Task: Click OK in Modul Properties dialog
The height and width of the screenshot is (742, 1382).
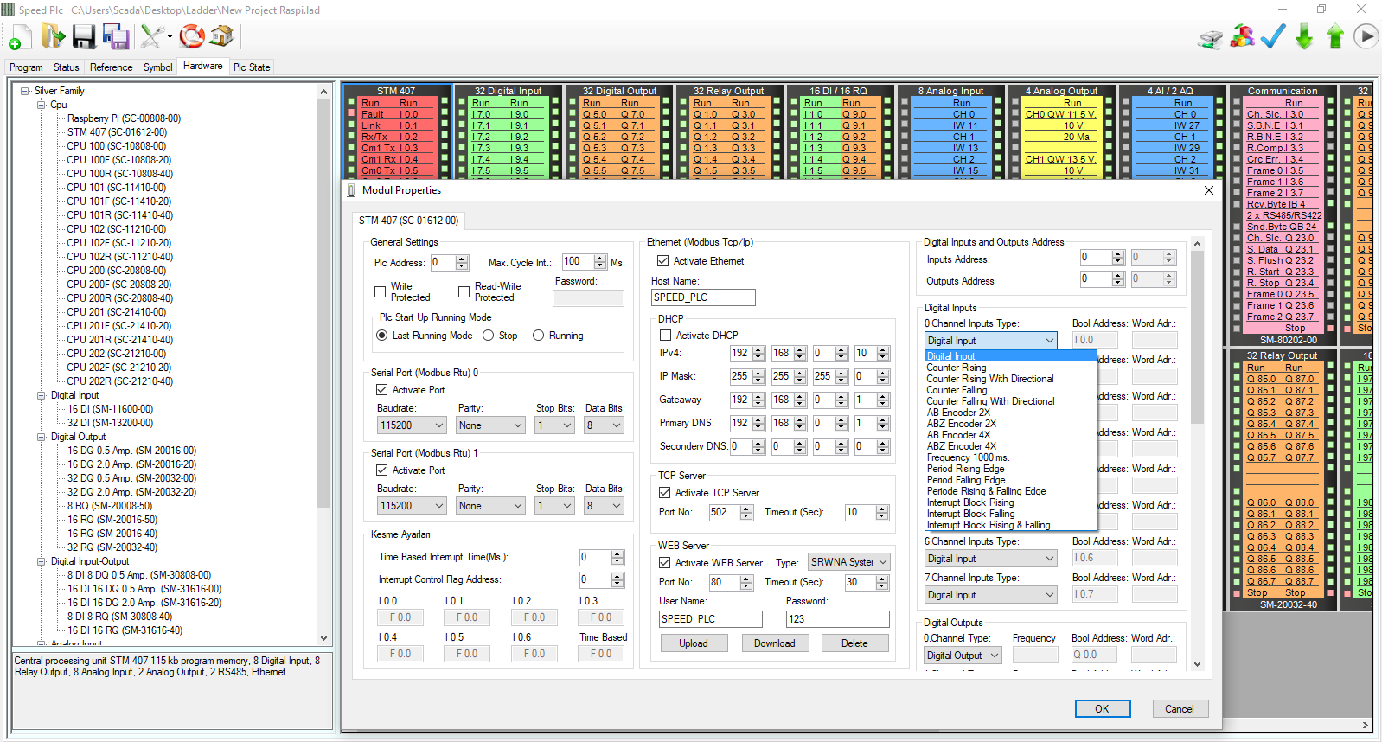Action: (x=1102, y=708)
